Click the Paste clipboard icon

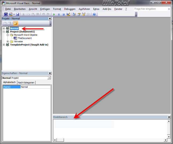pyautogui.click(x=33, y=14)
